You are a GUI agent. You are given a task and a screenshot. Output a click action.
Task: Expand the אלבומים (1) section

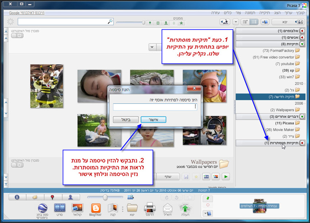coord(302,31)
